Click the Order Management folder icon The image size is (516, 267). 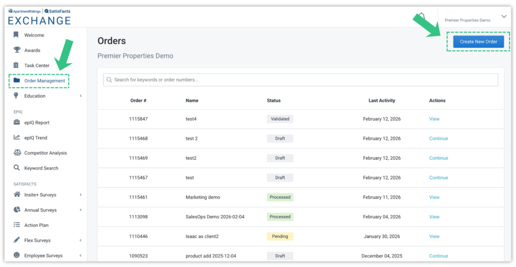click(x=17, y=80)
